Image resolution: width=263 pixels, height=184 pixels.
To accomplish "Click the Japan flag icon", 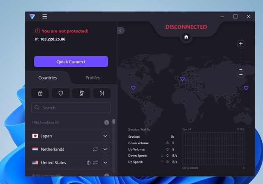I will point(35,136).
